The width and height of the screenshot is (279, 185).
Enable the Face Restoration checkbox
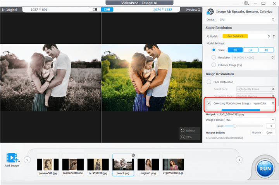pos(209,82)
